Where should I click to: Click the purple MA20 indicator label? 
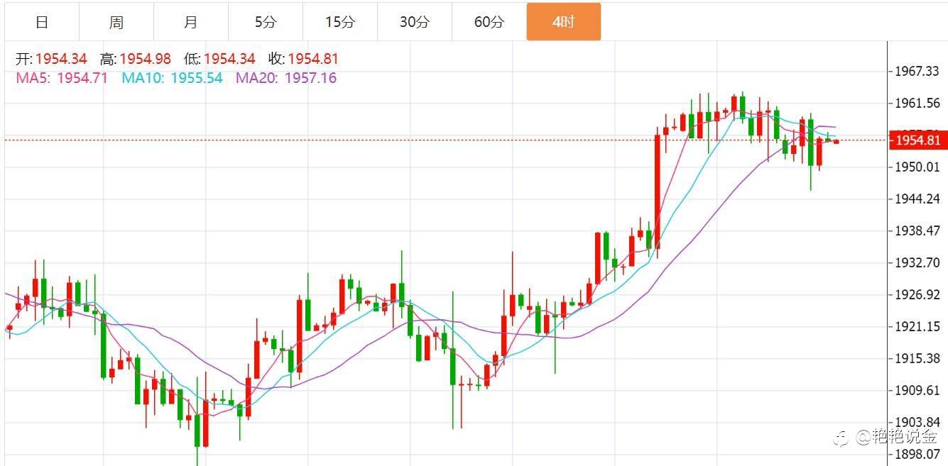(286, 78)
